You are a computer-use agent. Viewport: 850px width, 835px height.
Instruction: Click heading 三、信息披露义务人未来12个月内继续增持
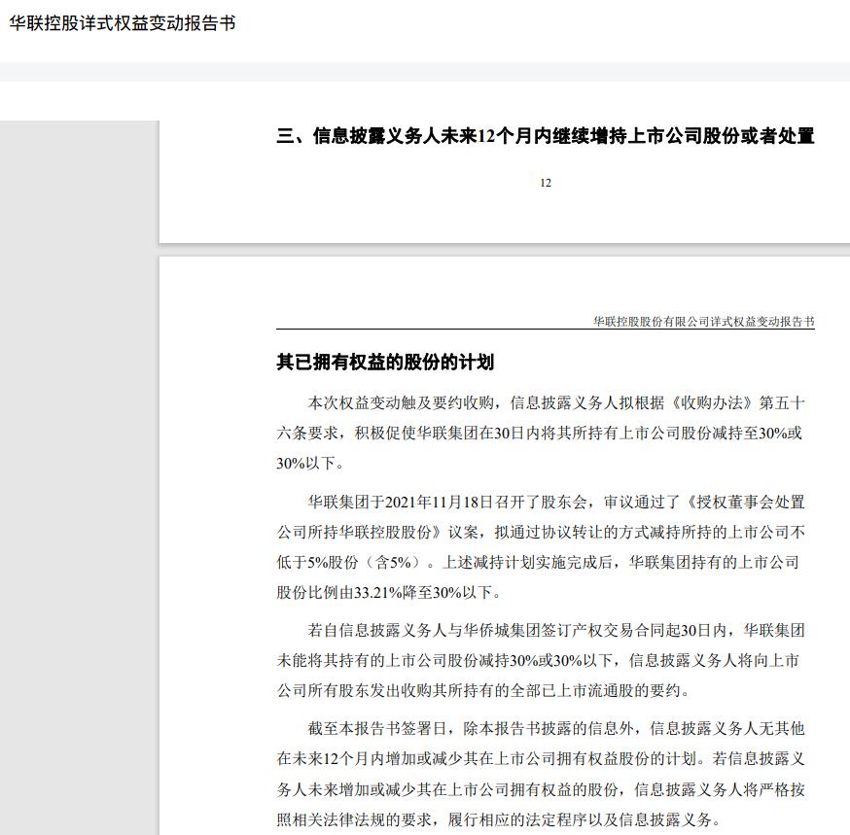546,135
